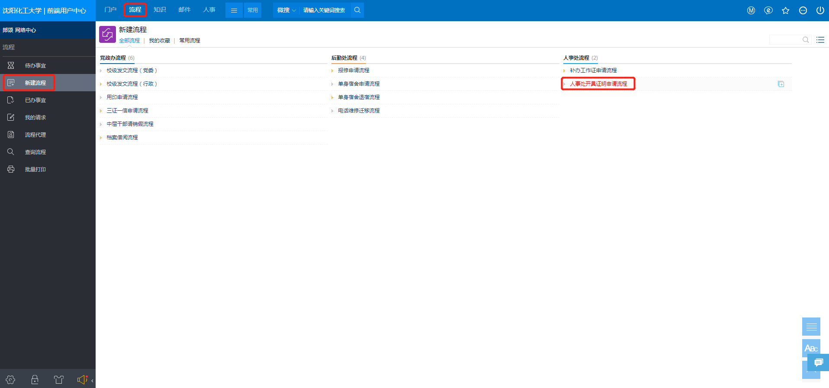Open 补办工作证申请流程
This screenshot has width=829, height=388.
(x=593, y=71)
